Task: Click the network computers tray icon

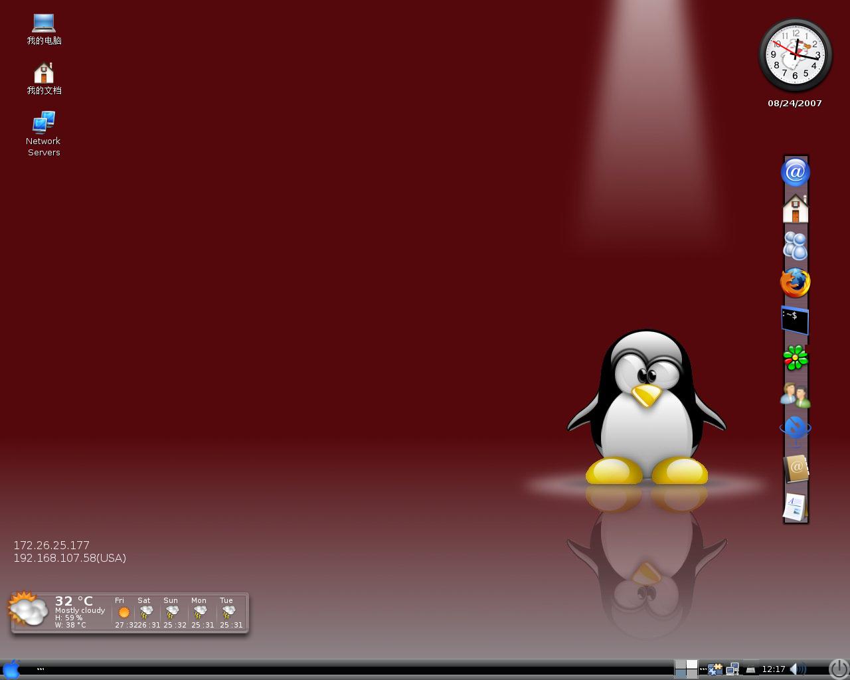Action: pos(732,669)
